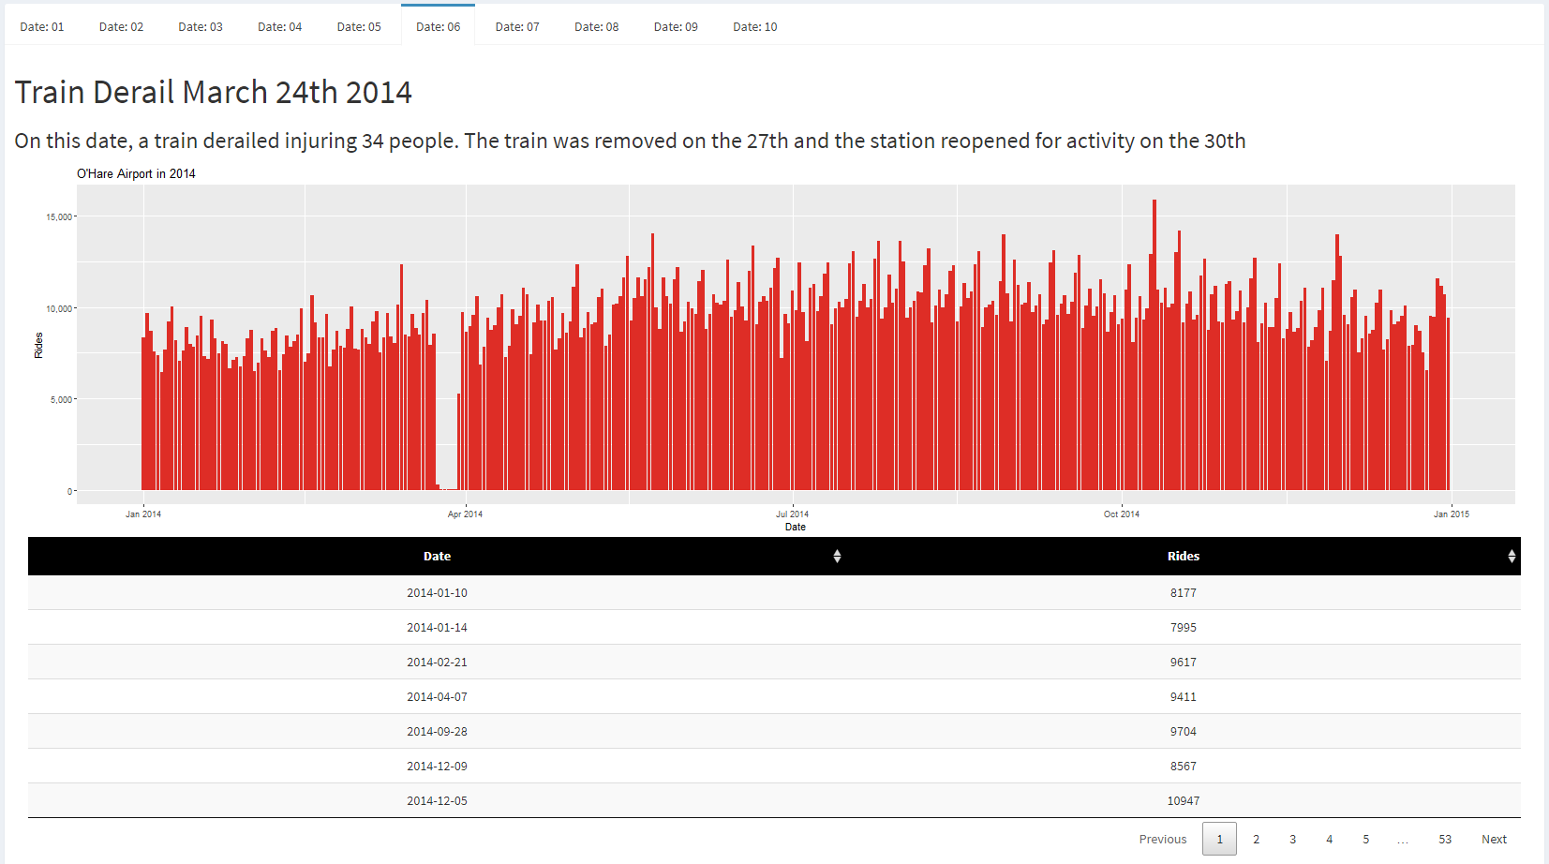Open the Date: 05 tab

point(359,26)
